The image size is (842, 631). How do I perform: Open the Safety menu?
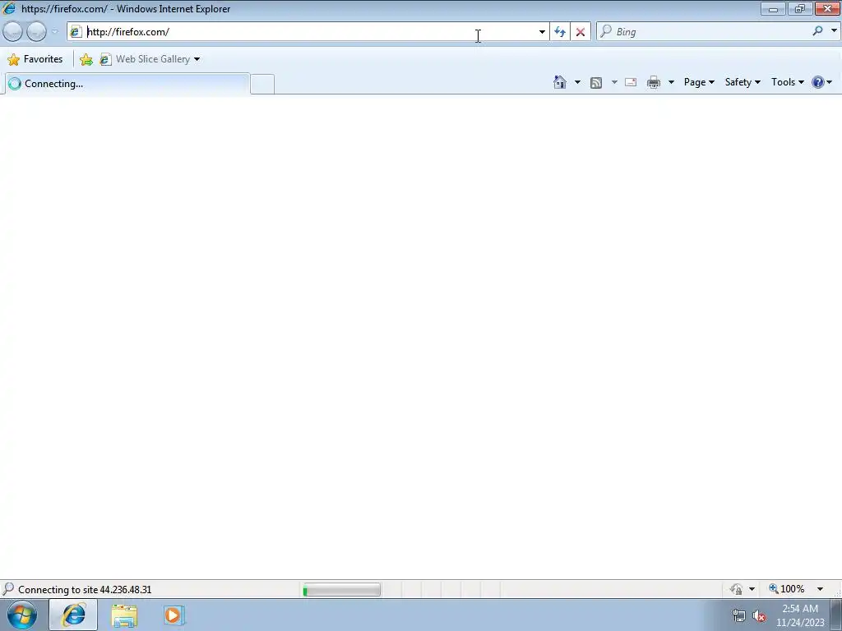[x=743, y=82]
